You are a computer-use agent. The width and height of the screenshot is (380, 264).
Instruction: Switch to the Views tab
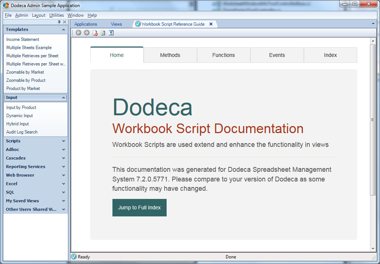[x=116, y=24]
